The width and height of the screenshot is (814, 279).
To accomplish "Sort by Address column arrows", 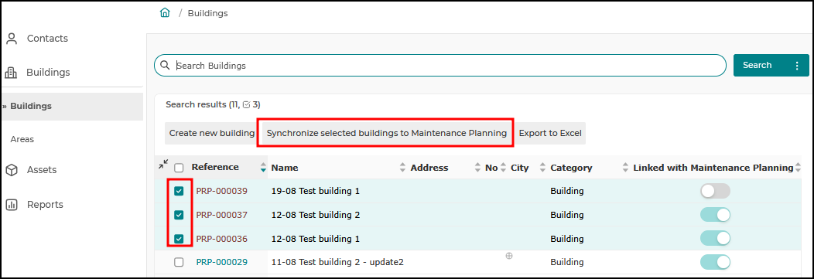I will (x=477, y=168).
